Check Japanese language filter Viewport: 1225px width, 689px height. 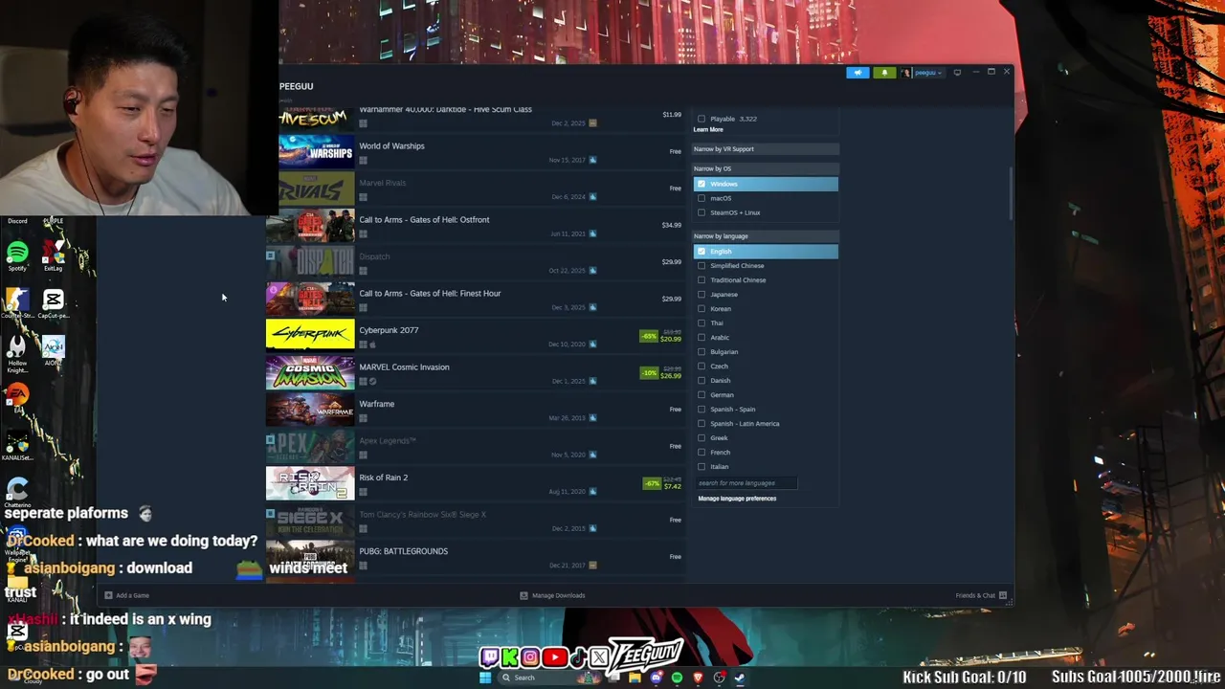(702, 295)
